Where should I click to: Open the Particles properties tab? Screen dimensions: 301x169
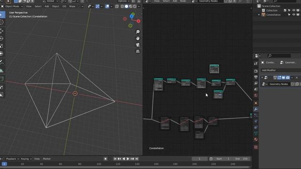click(256, 115)
